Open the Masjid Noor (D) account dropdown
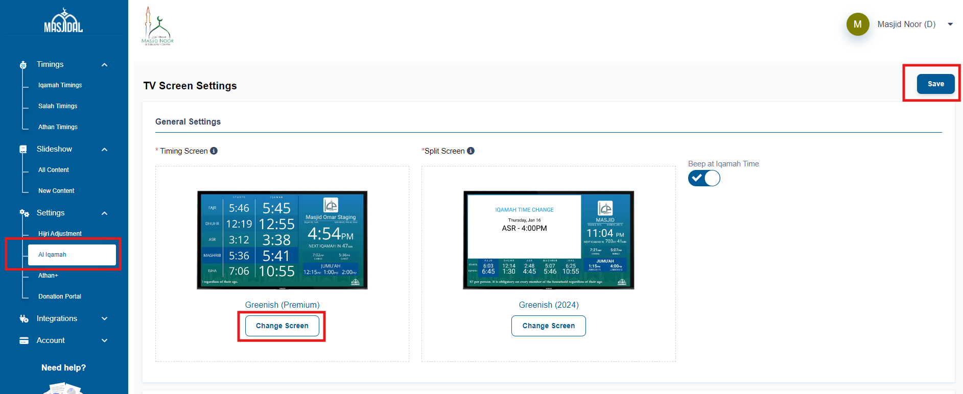 pos(950,24)
